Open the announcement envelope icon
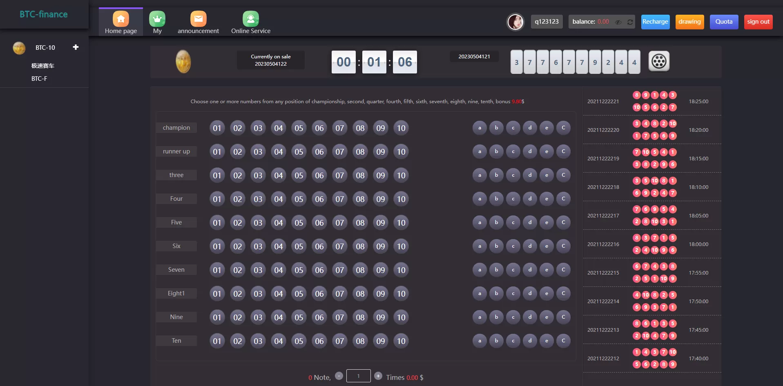The height and width of the screenshot is (386, 783). click(x=198, y=19)
